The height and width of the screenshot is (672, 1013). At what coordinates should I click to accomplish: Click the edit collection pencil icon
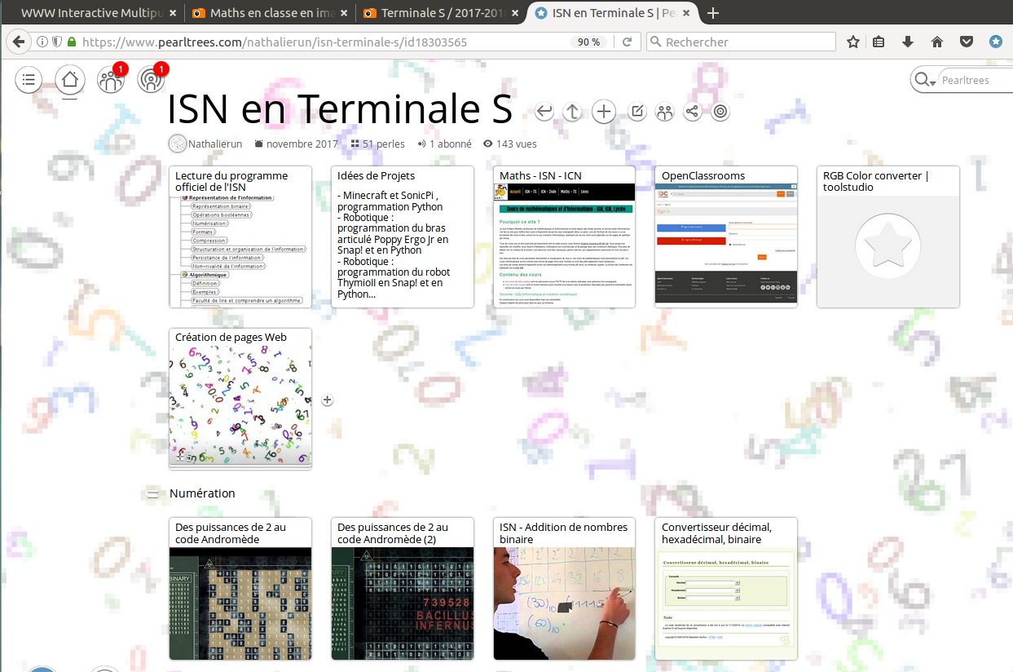pos(637,112)
